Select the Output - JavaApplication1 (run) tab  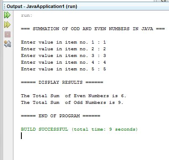pyautogui.click(x=42, y=6)
